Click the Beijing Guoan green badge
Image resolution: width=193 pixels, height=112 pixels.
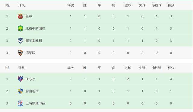(20, 28)
